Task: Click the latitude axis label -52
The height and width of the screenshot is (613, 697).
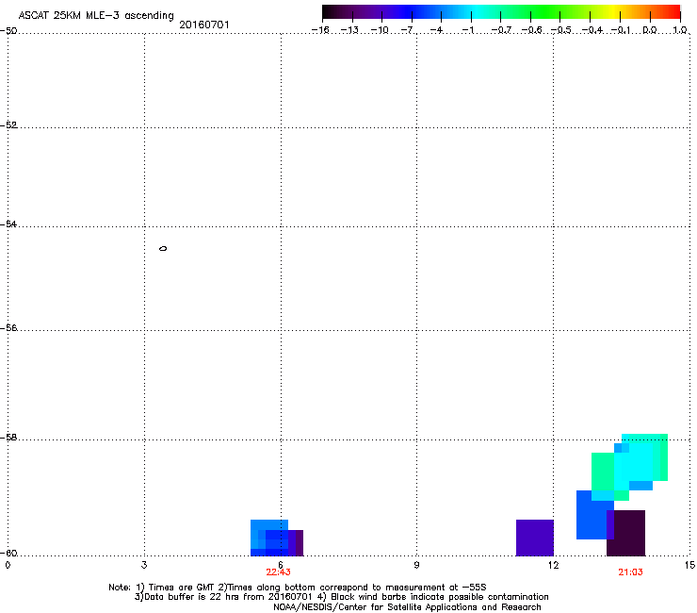Action: (x=8, y=125)
